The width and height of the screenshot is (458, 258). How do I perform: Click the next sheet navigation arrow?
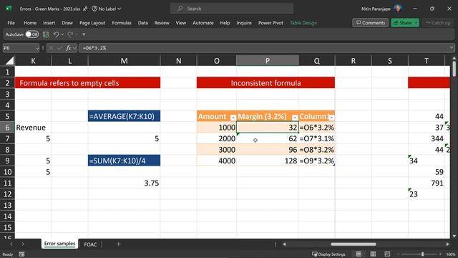(x=22, y=244)
